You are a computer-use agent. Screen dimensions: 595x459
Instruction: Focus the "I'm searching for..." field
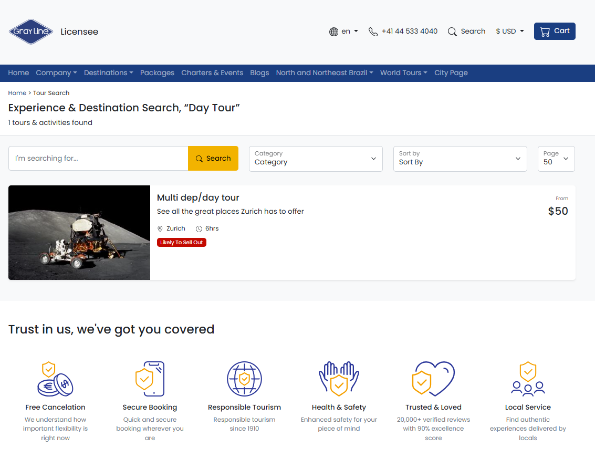(98, 159)
